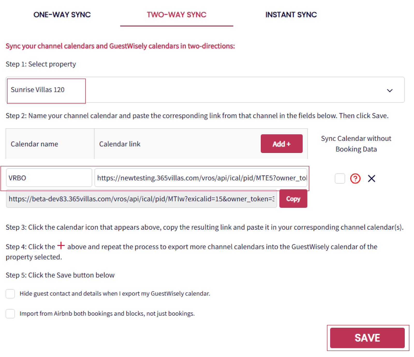Click the 'Sync Calendar without Booking Data' heading

[x=356, y=144]
